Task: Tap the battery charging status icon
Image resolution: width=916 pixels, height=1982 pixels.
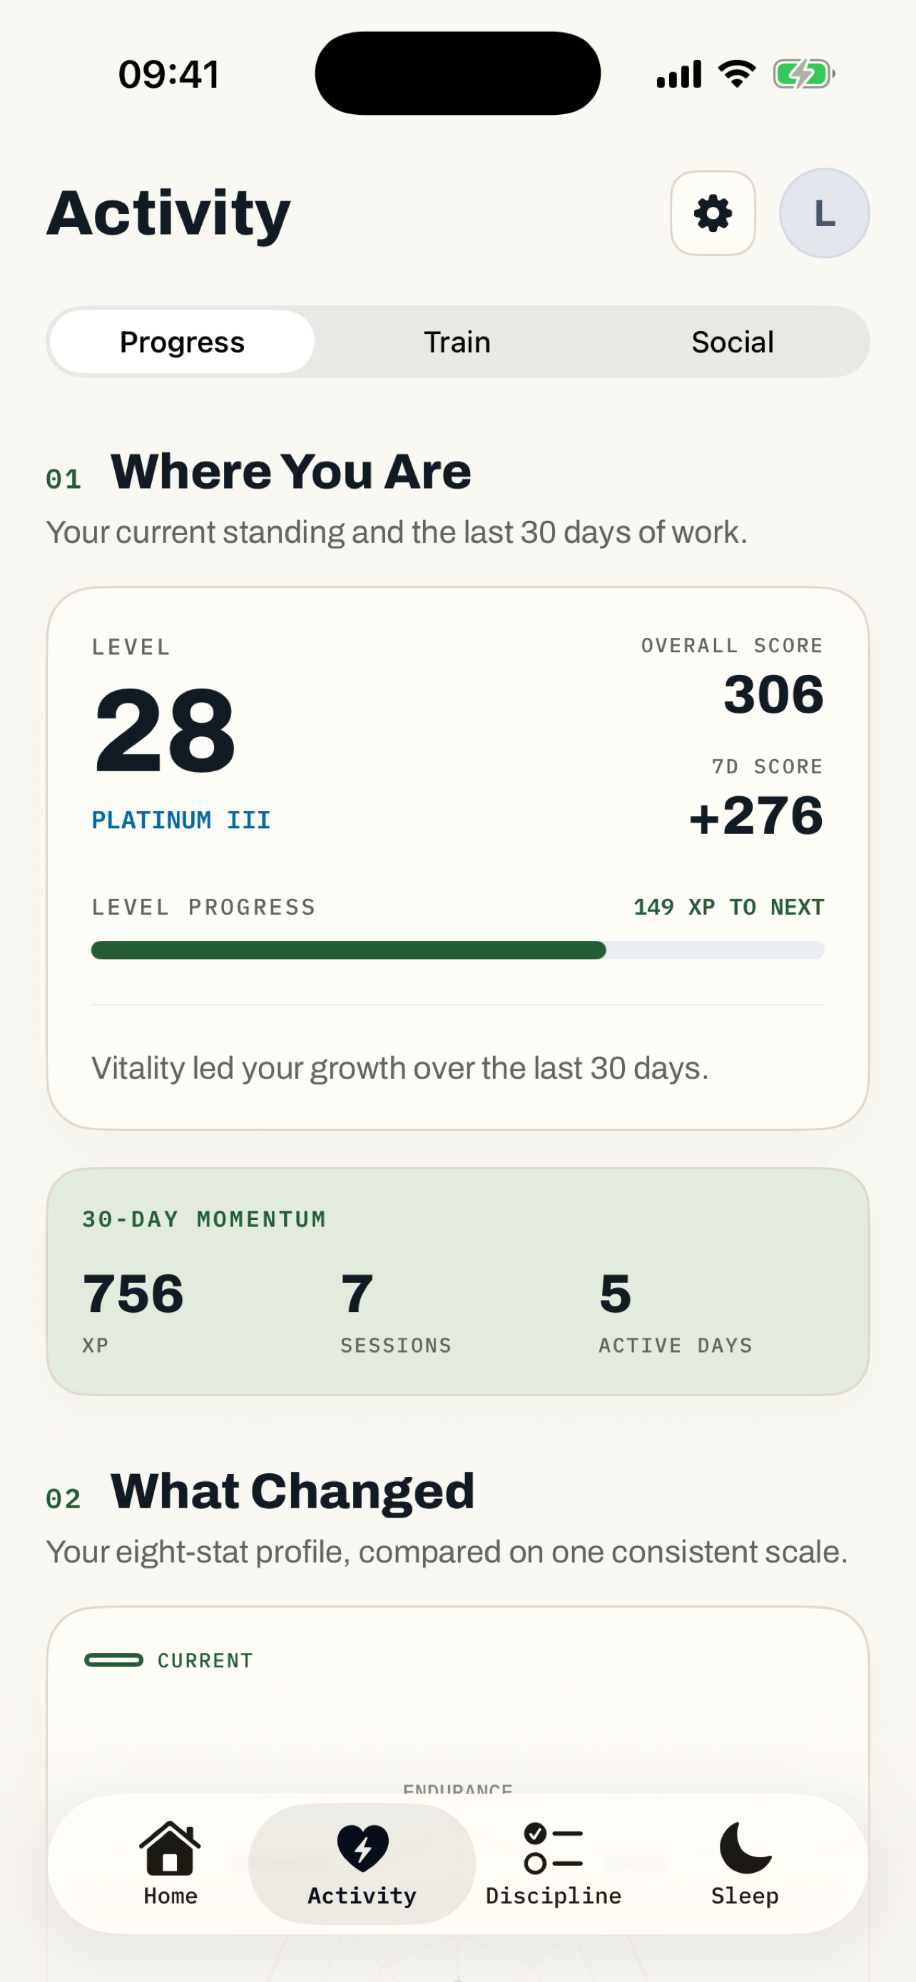Action: point(804,75)
